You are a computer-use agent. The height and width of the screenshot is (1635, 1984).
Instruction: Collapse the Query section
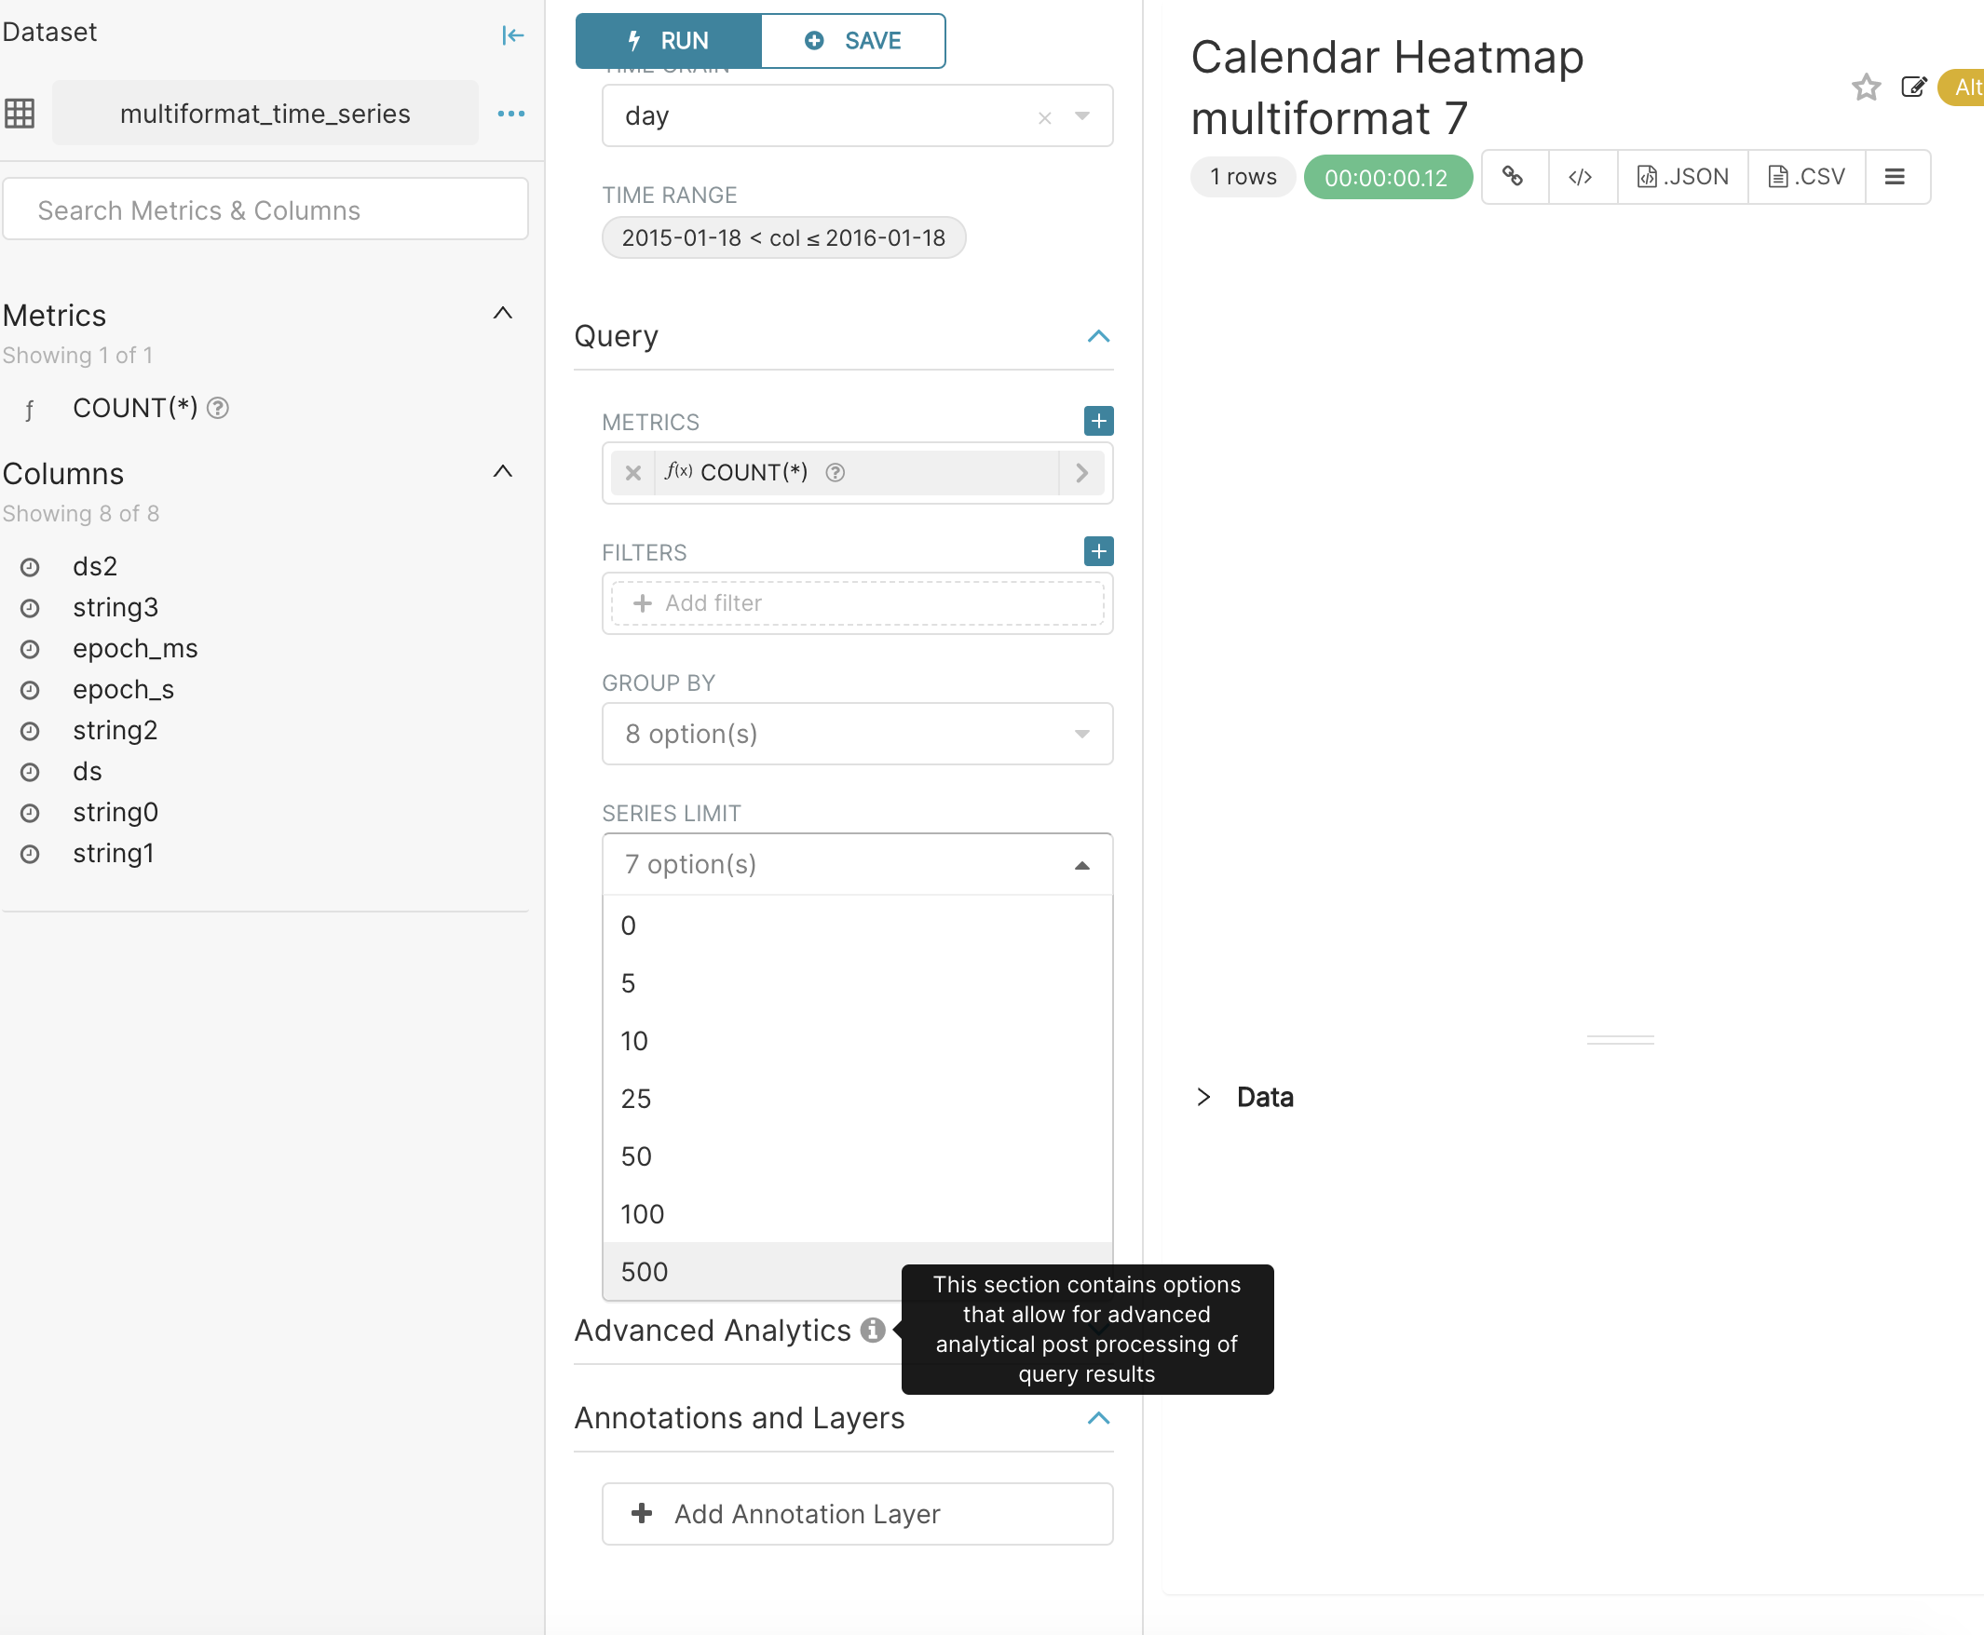[x=1098, y=336]
